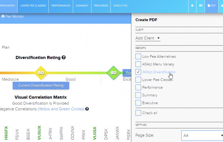
Task: Expand the Page Size A4 dropdown
Action: pyautogui.click(x=202, y=135)
